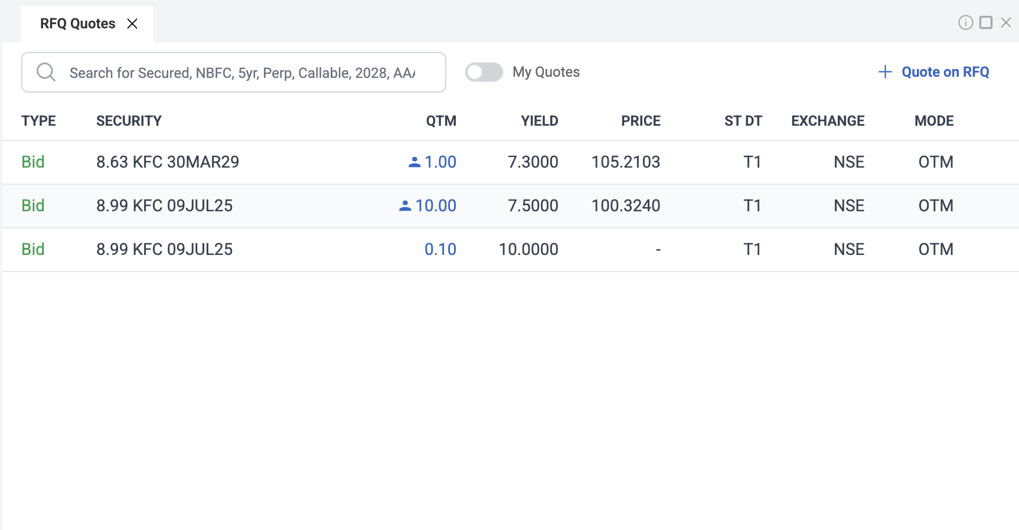Focus the security search input field

(242, 73)
